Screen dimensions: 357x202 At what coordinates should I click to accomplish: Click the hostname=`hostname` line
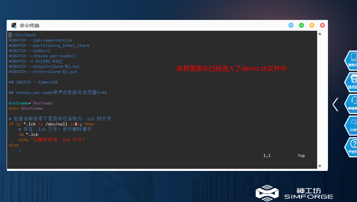(x=32, y=103)
